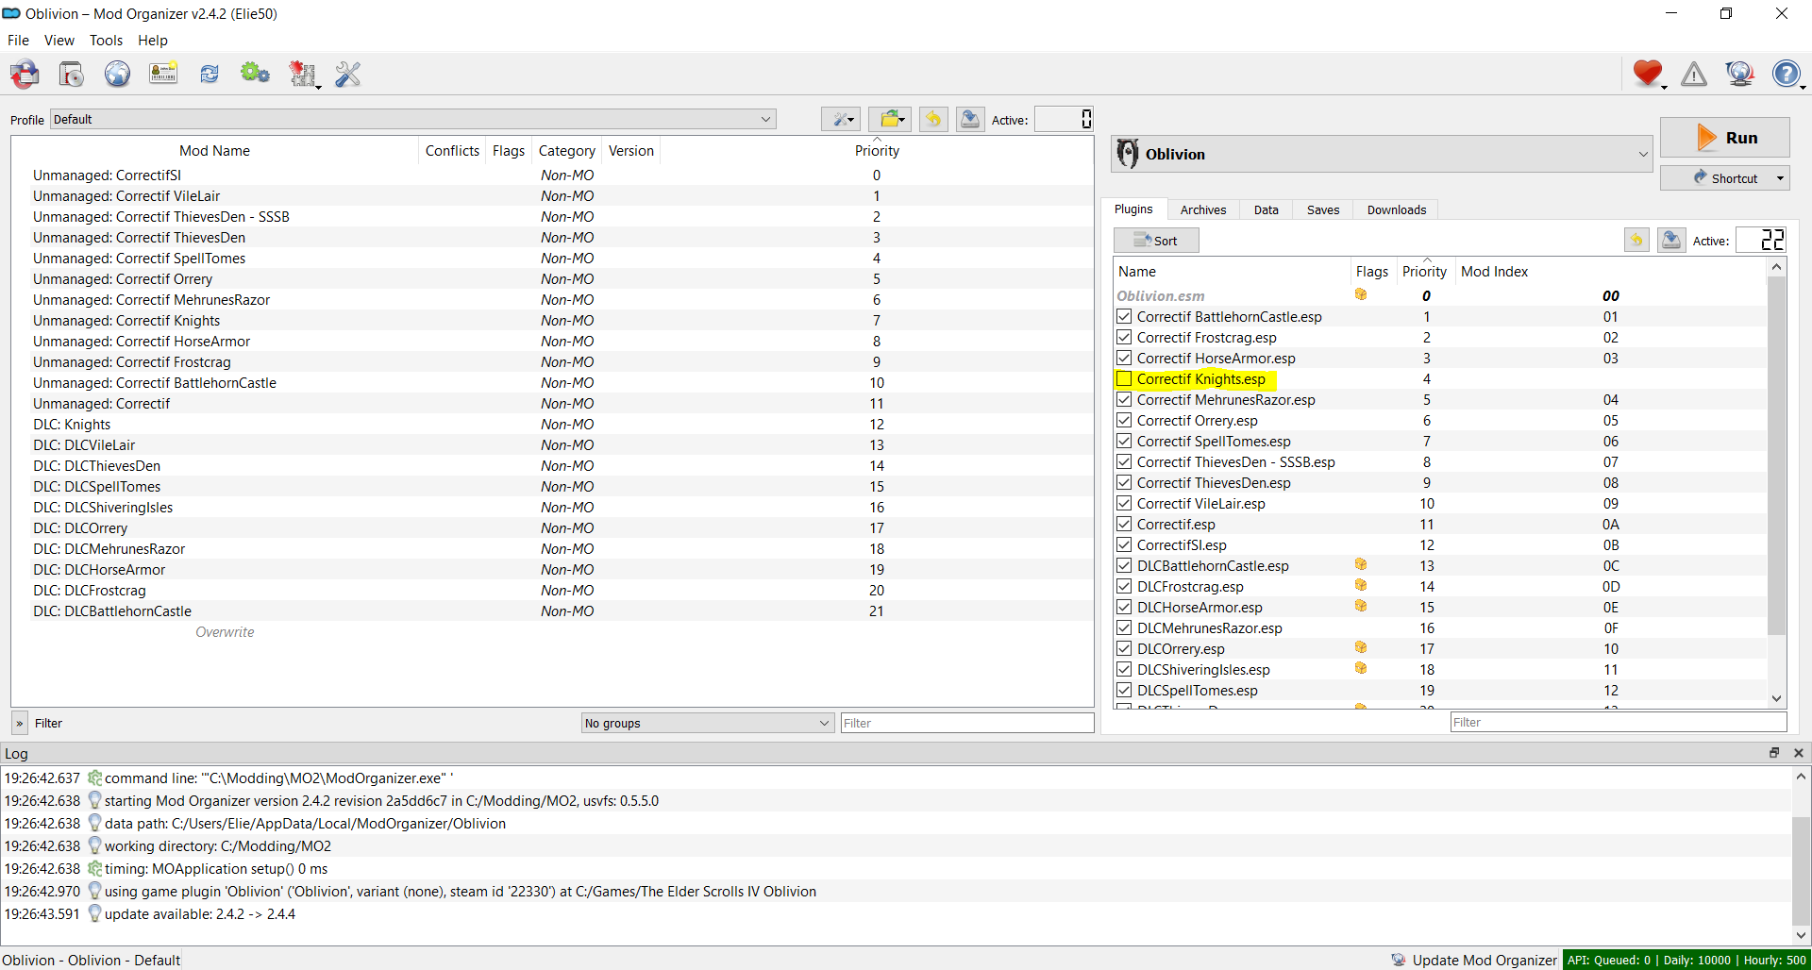This screenshot has height=970, width=1812.
Task: Enable the Correctif Knights.esp plugin checkbox
Action: point(1124,379)
